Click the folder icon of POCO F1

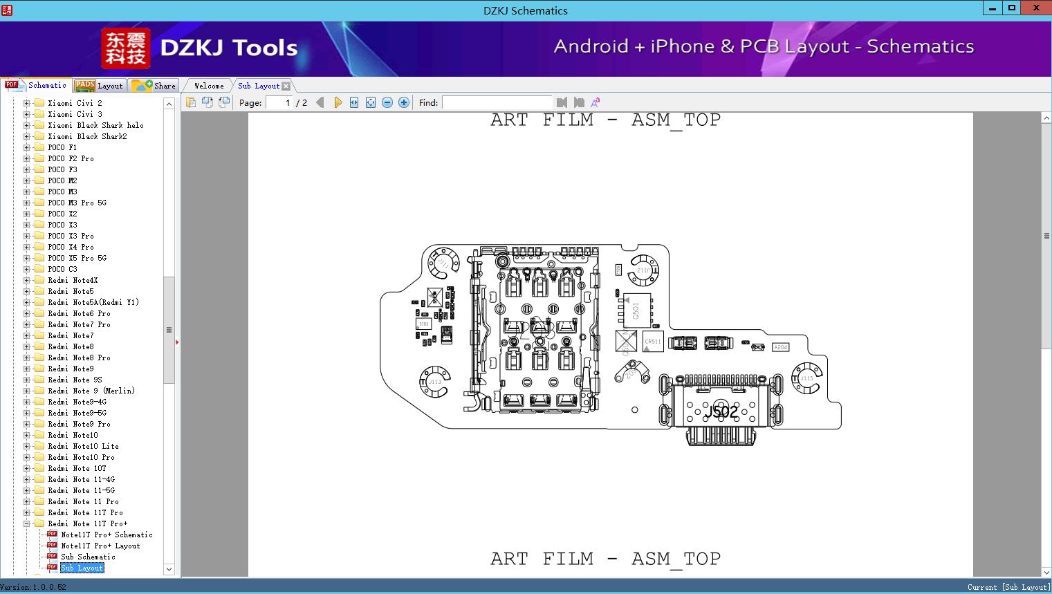(x=39, y=147)
